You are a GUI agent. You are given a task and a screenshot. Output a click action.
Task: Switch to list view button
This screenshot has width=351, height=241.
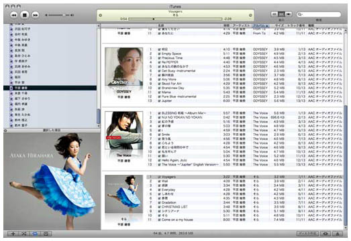[x=274, y=14]
